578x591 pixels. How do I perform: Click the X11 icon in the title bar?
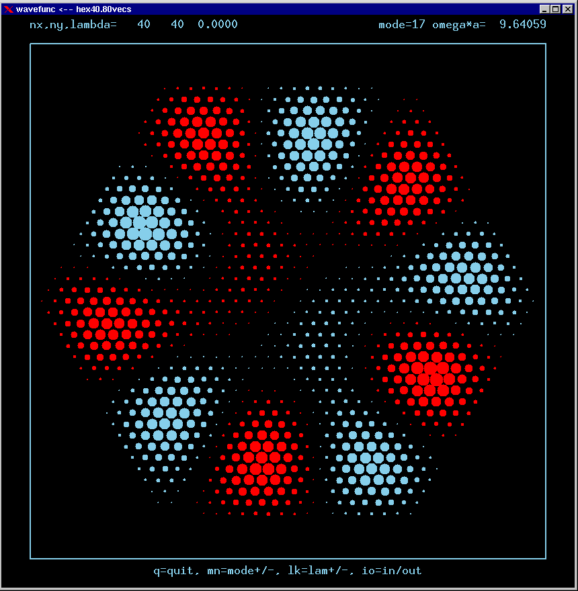click(x=8, y=9)
